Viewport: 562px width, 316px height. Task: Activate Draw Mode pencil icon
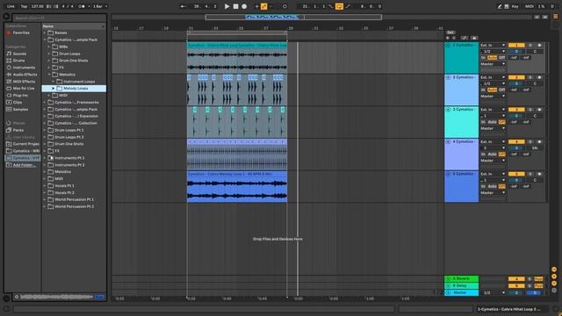click(x=500, y=6)
